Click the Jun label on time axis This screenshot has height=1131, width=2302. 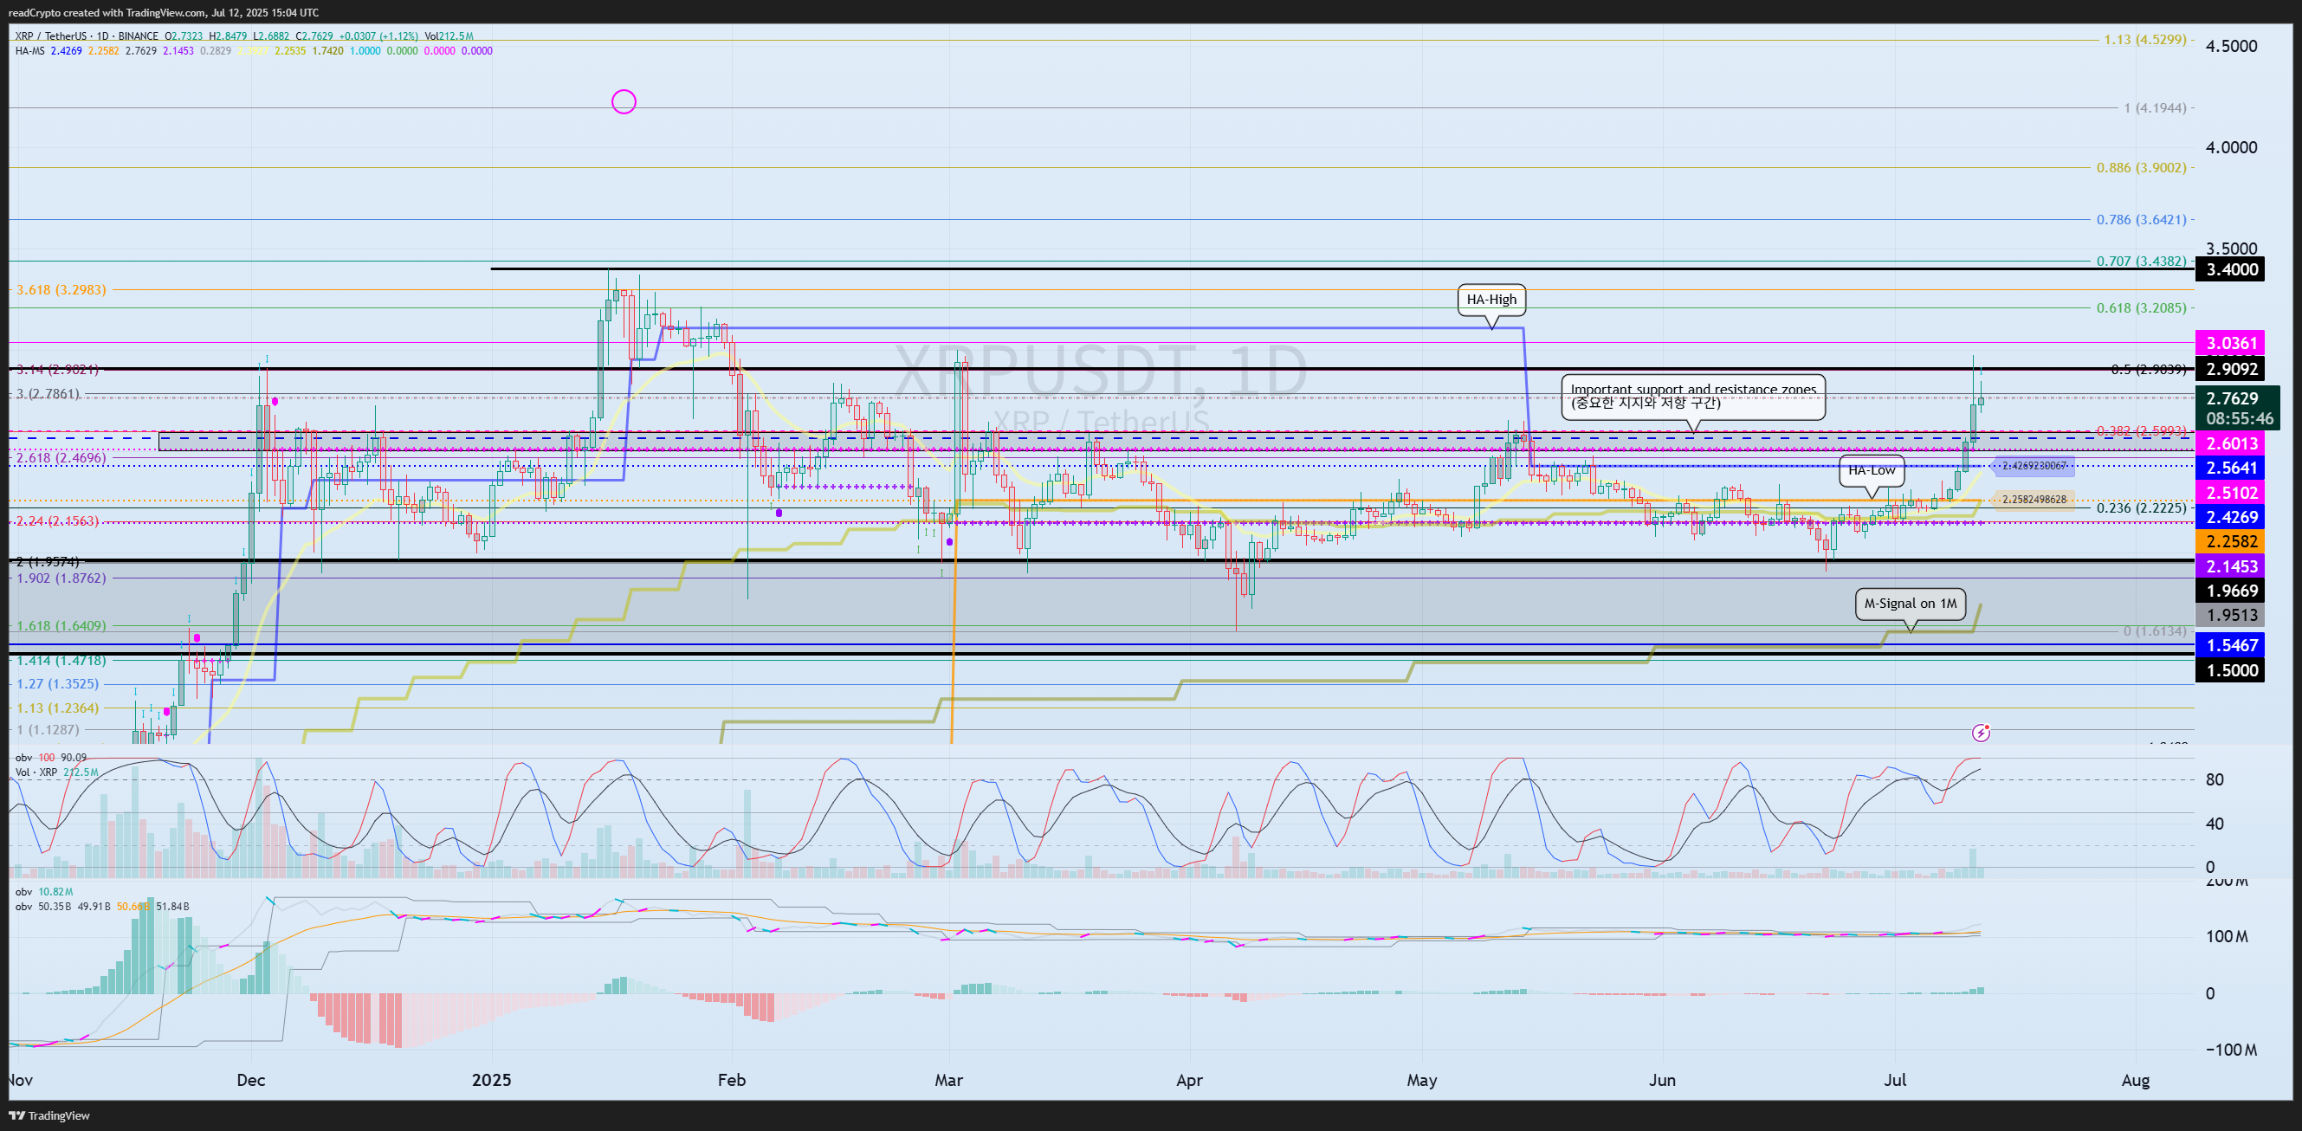(x=1661, y=1080)
